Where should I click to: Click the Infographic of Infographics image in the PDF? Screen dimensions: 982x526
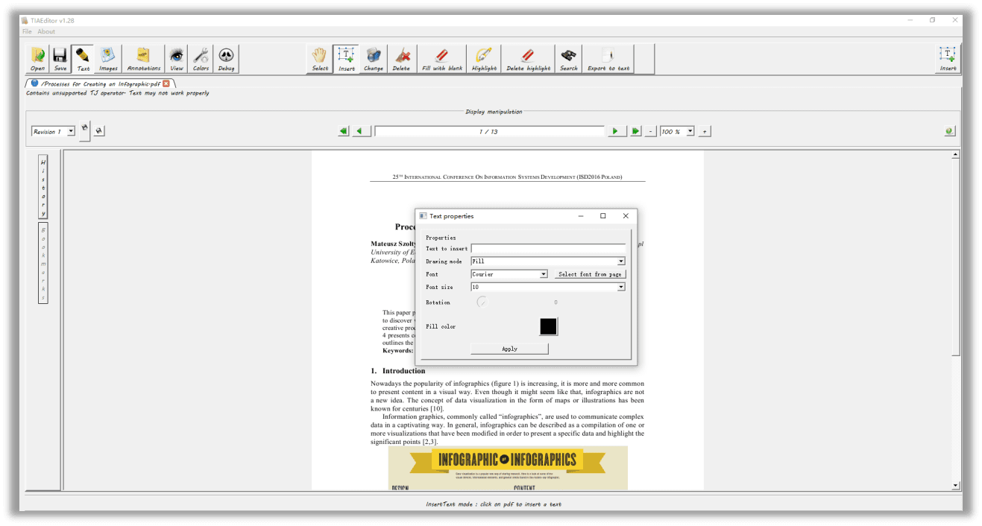[508, 468]
